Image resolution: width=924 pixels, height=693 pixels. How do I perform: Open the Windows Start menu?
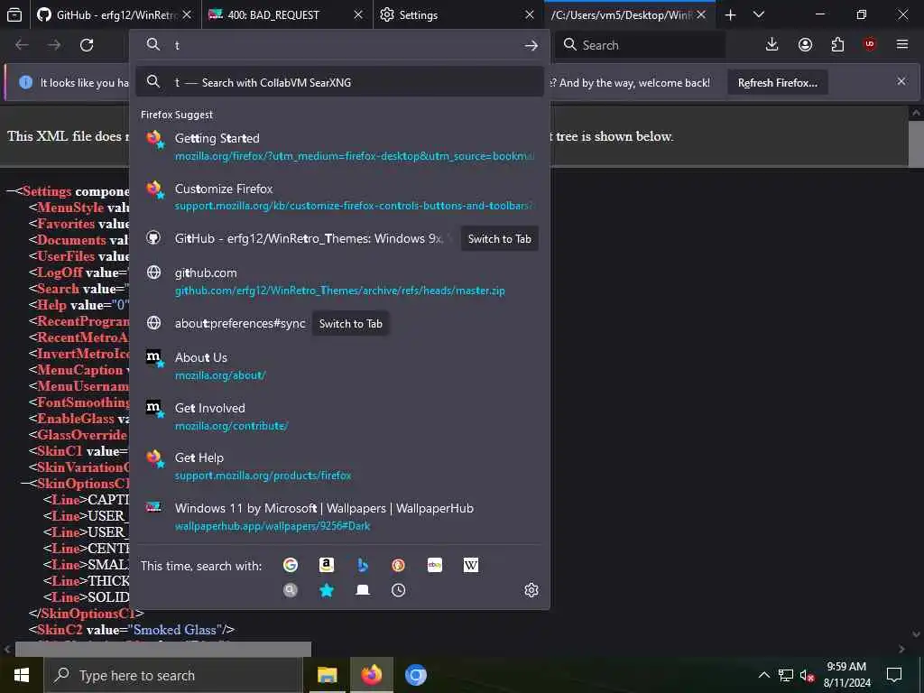click(22, 675)
